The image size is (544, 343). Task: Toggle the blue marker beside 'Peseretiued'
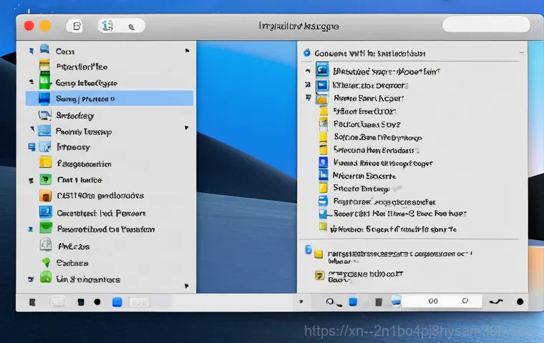click(x=31, y=229)
